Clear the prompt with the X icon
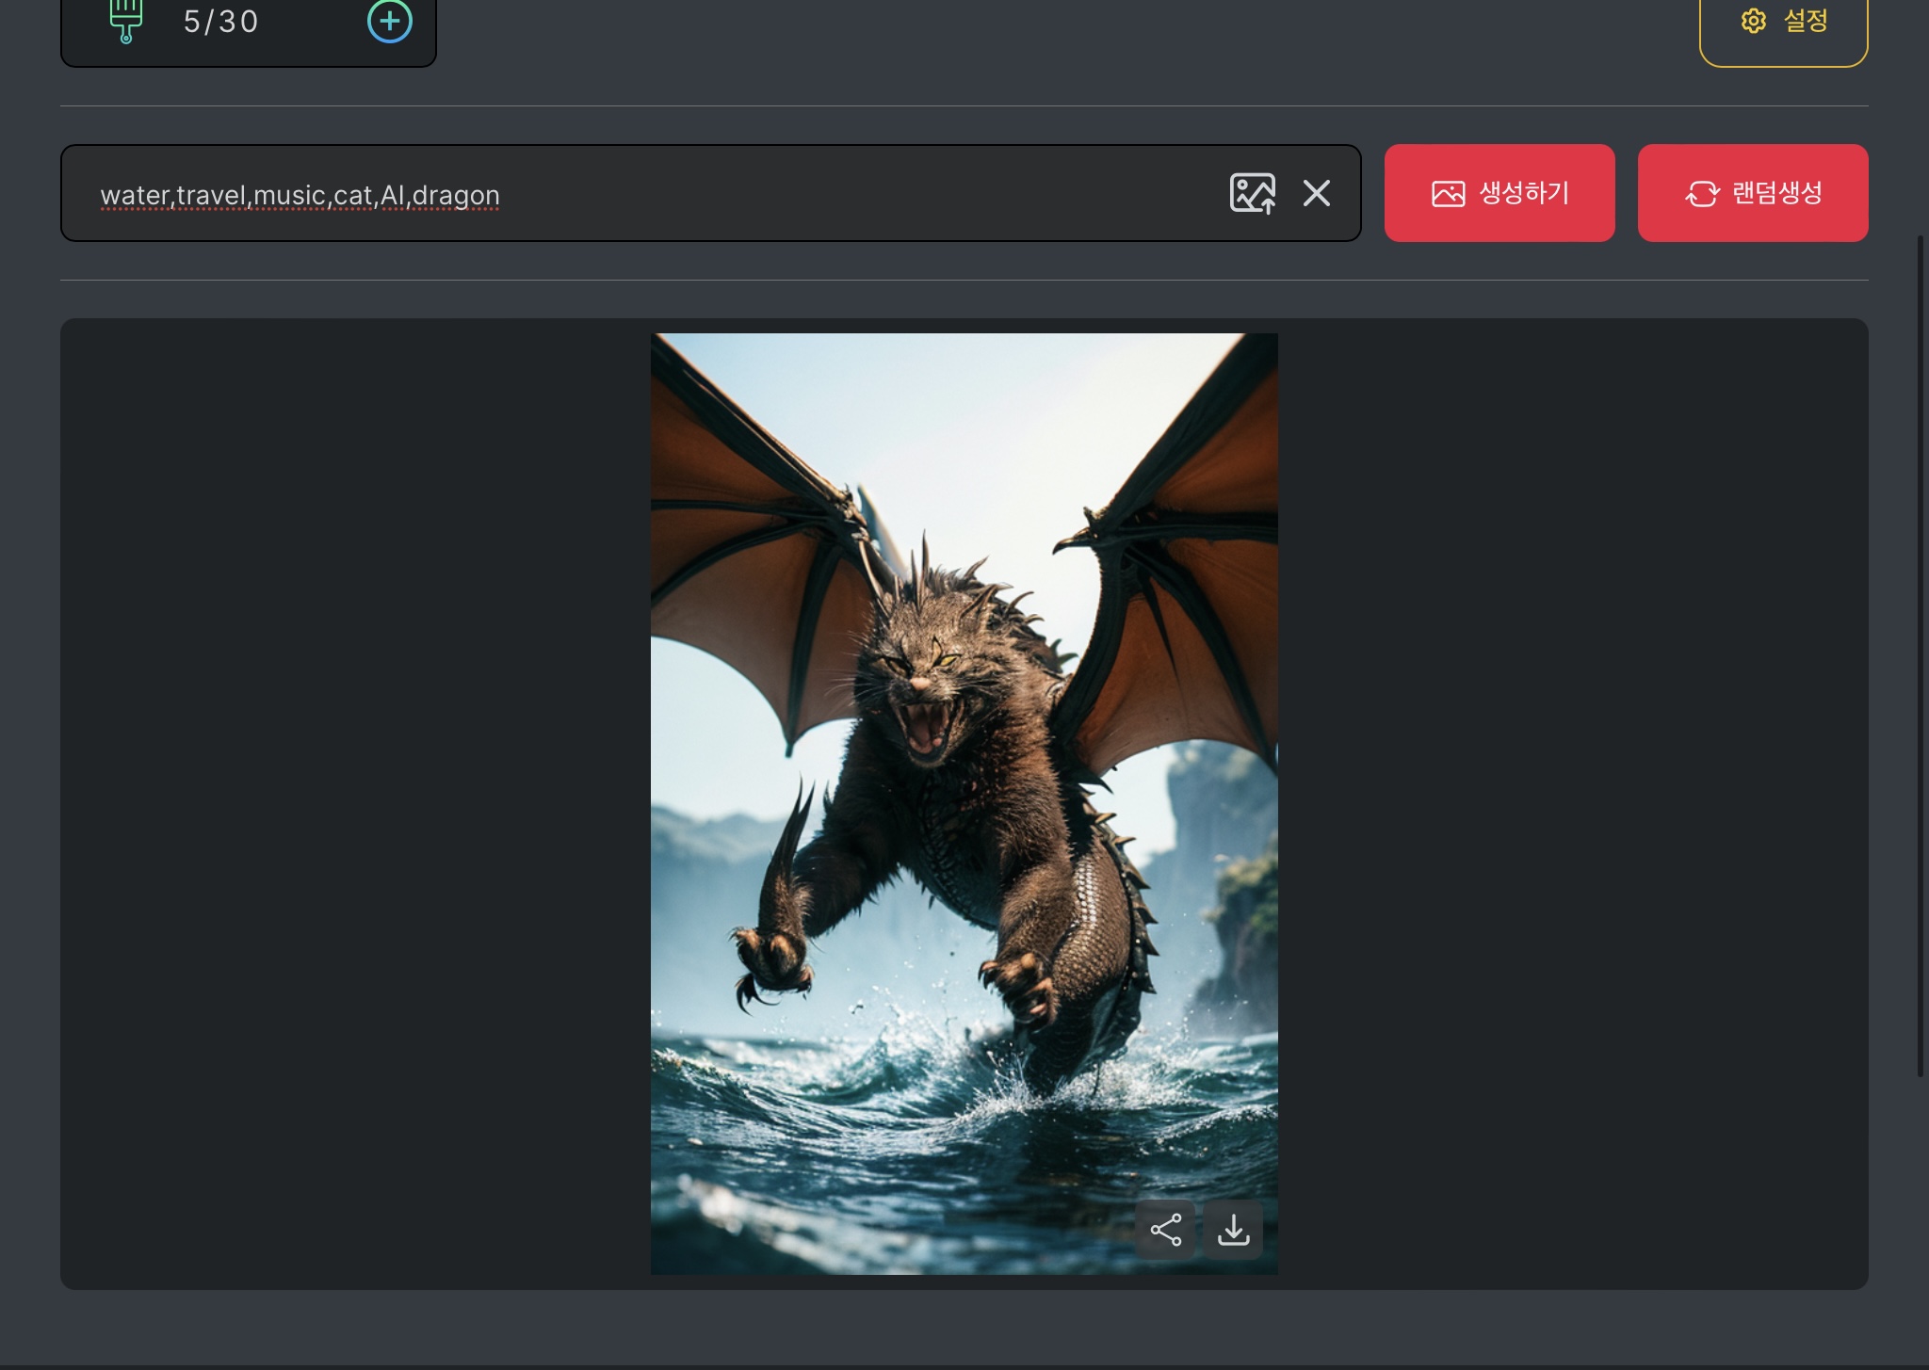 point(1316,194)
